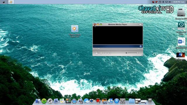Click the first red record icon in the menu bar
This screenshot has height=105, width=187.
coord(153,2)
